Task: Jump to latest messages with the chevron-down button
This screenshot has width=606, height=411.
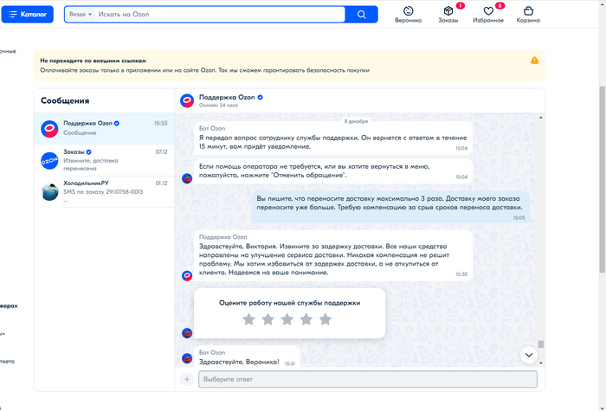Action: click(x=529, y=355)
